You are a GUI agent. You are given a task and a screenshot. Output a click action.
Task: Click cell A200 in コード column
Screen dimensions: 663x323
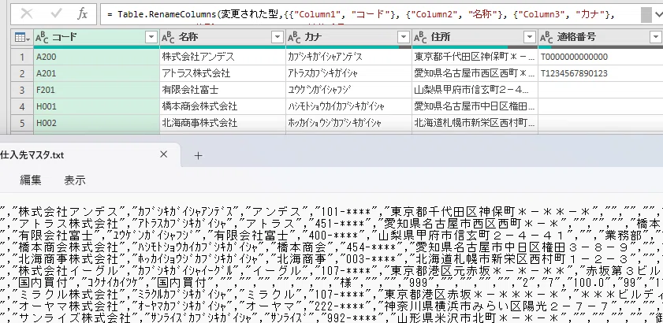(x=96, y=57)
